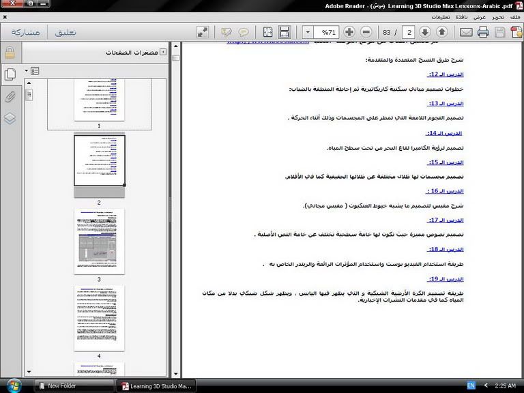Screen dimensions: 524x393
Task: Open the تعليمات (Help) menu
Action: tap(441, 17)
